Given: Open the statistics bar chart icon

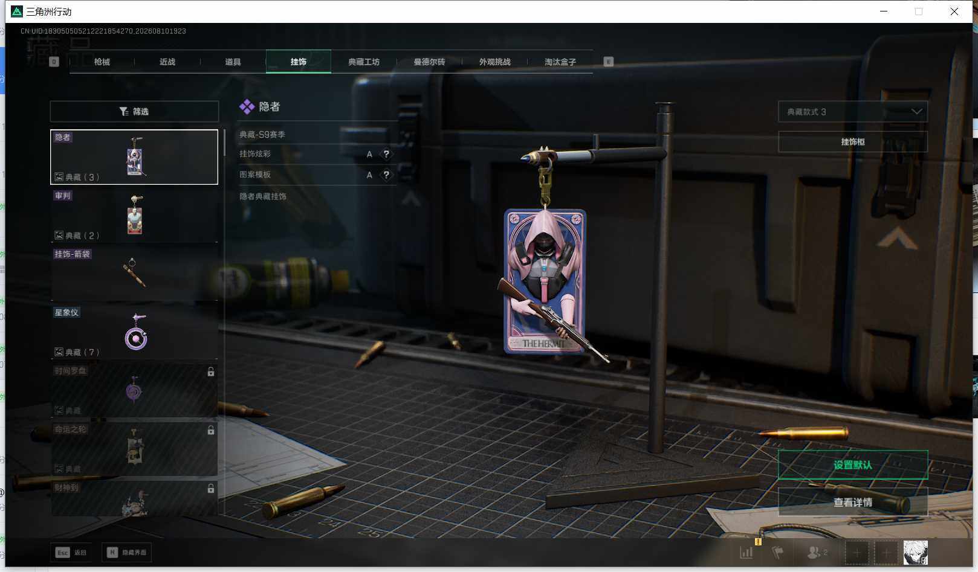Looking at the screenshot, I should (x=747, y=552).
